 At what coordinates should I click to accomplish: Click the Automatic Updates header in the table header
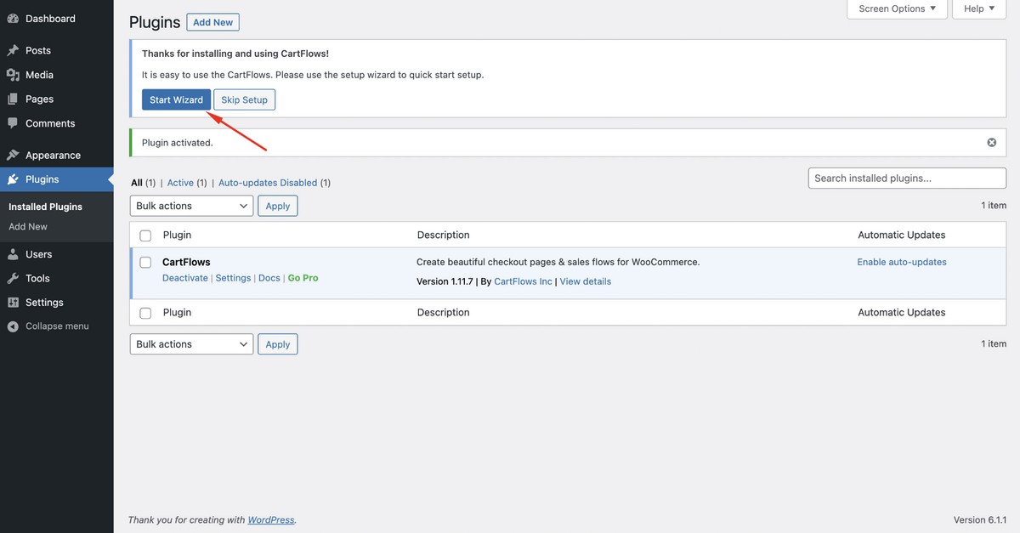tap(902, 235)
